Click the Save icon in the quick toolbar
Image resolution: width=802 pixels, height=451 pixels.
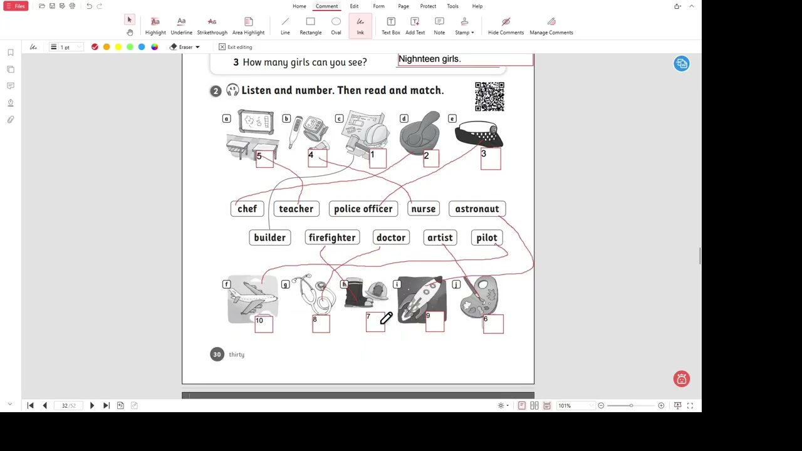52,6
